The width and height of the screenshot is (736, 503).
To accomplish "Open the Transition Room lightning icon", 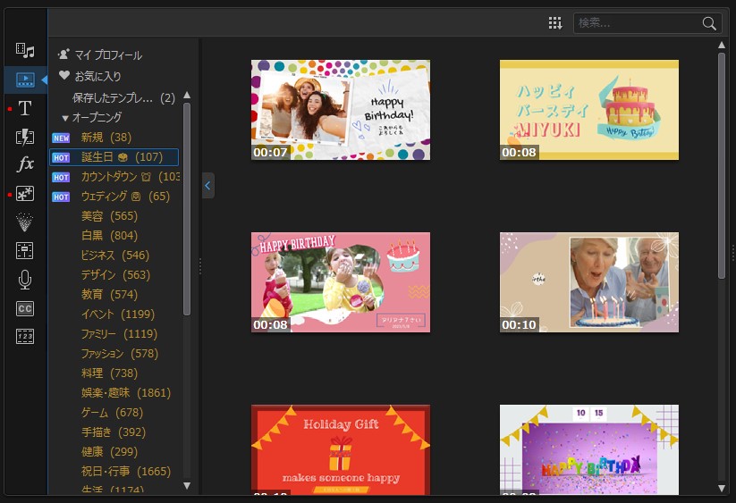I will (25, 137).
